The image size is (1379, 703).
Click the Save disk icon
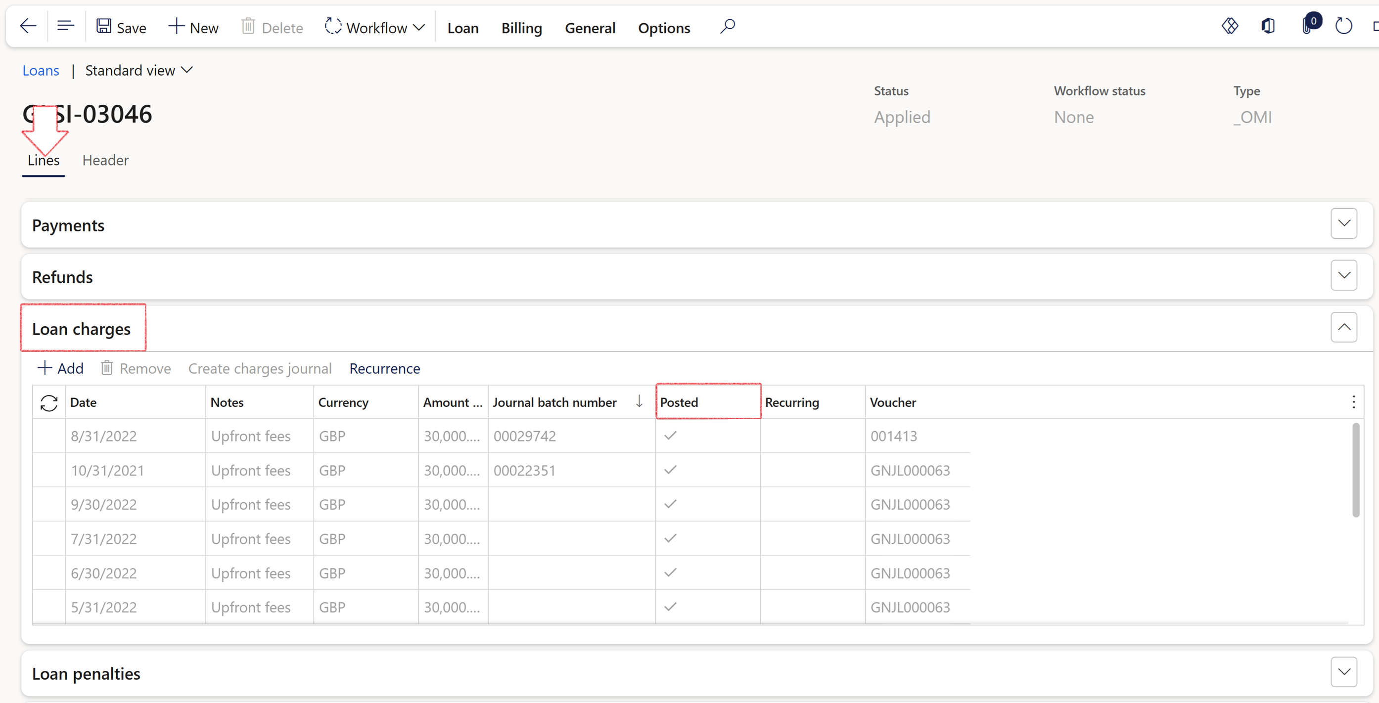click(103, 26)
